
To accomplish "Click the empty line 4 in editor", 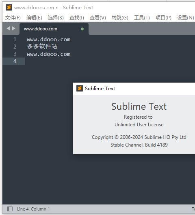I will pyautogui.click(x=110, y=61).
